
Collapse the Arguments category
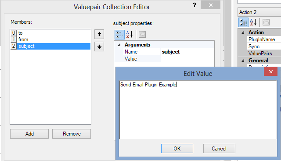[x=119, y=45]
